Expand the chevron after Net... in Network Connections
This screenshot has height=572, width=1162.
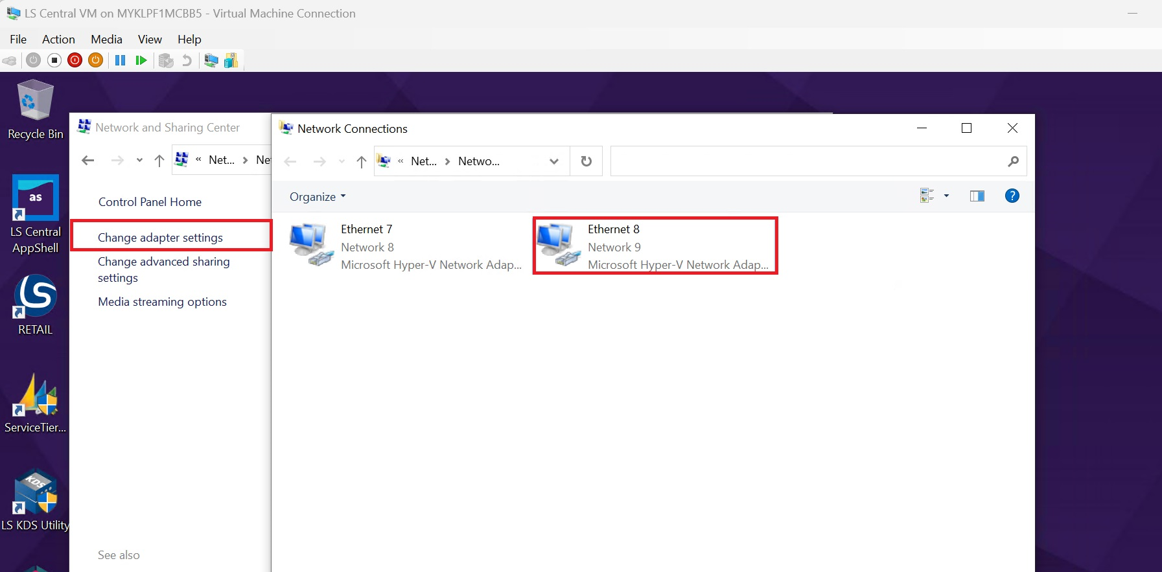tap(447, 161)
